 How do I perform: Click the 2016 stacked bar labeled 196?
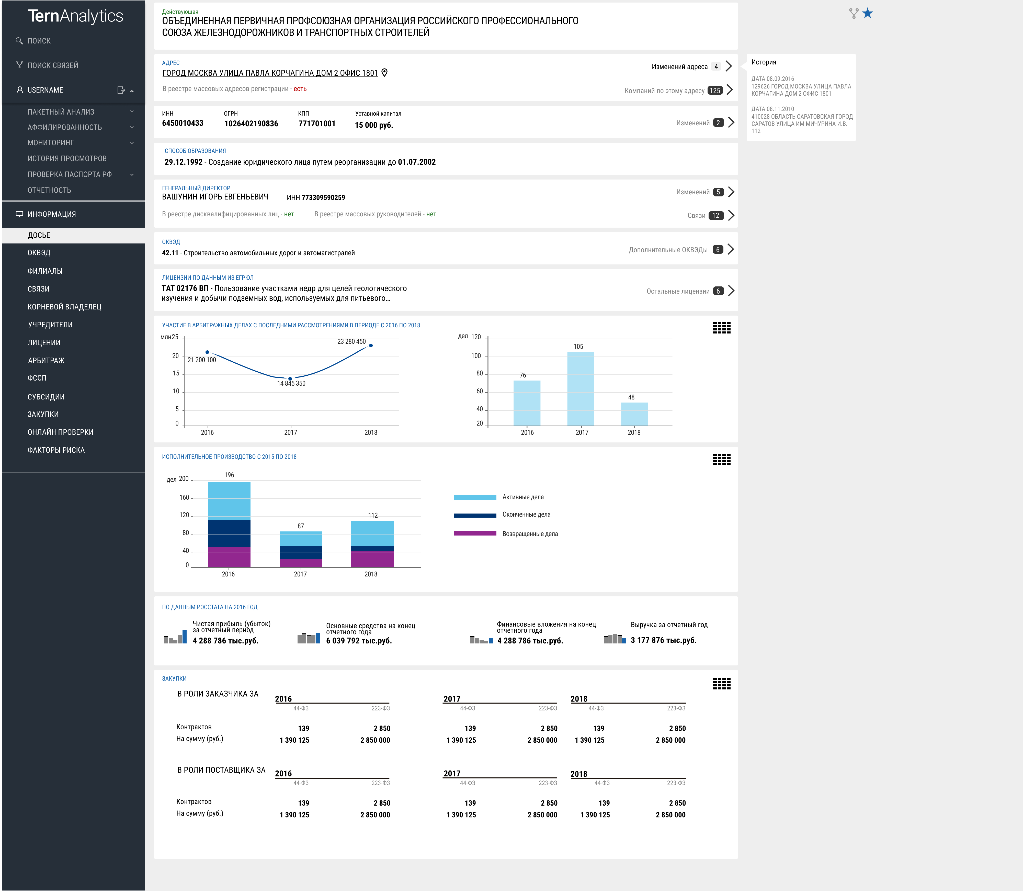point(229,524)
